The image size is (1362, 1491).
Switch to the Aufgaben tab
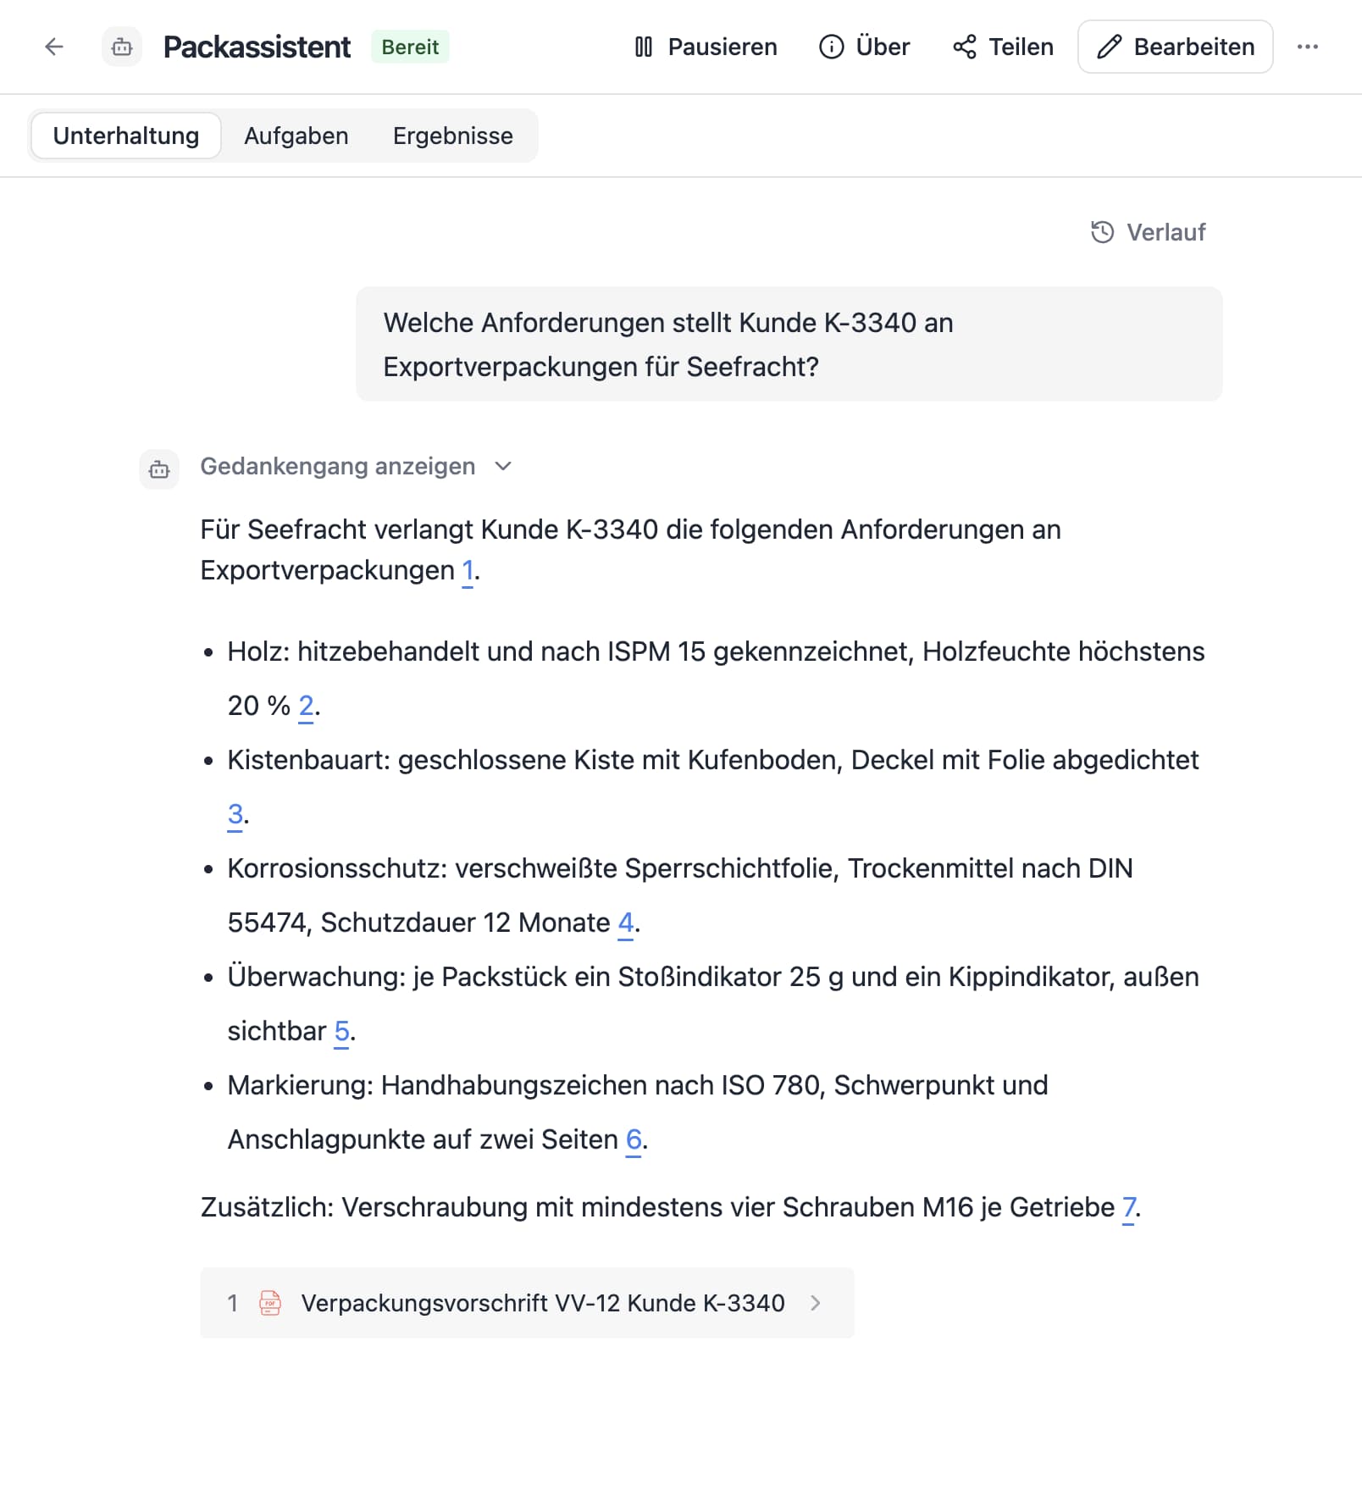(x=296, y=136)
